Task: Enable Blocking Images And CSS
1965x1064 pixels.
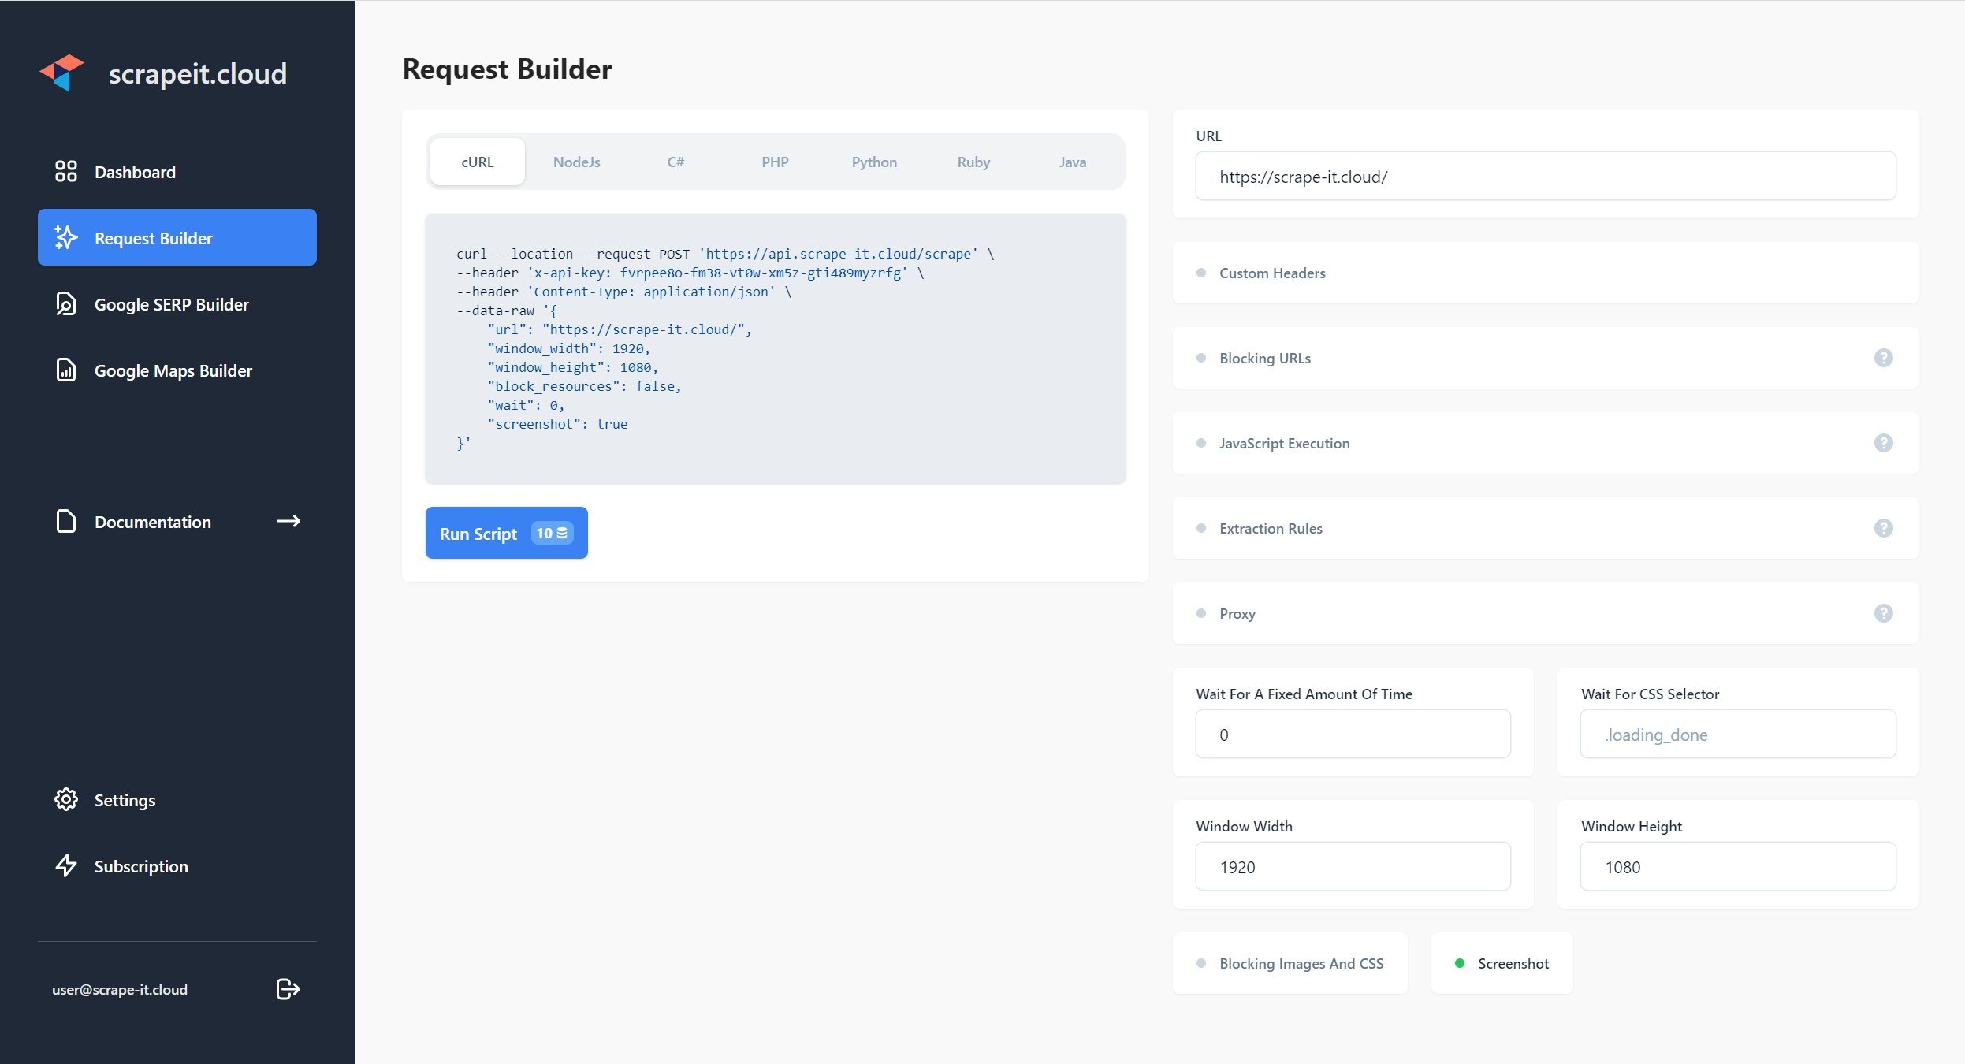Action: point(1290,963)
